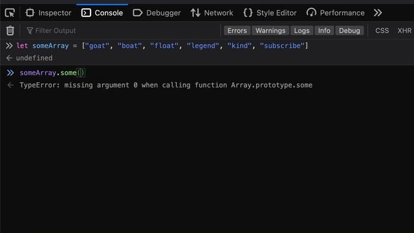The image size is (414, 233).
Task: Open the Performance tab
Action: [336, 13]
